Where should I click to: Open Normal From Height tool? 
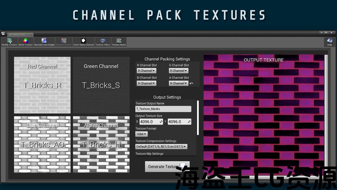pyautogui.click(x=44, y=42)
